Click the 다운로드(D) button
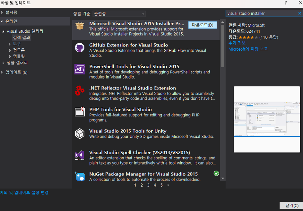 (x=203, y=25)
